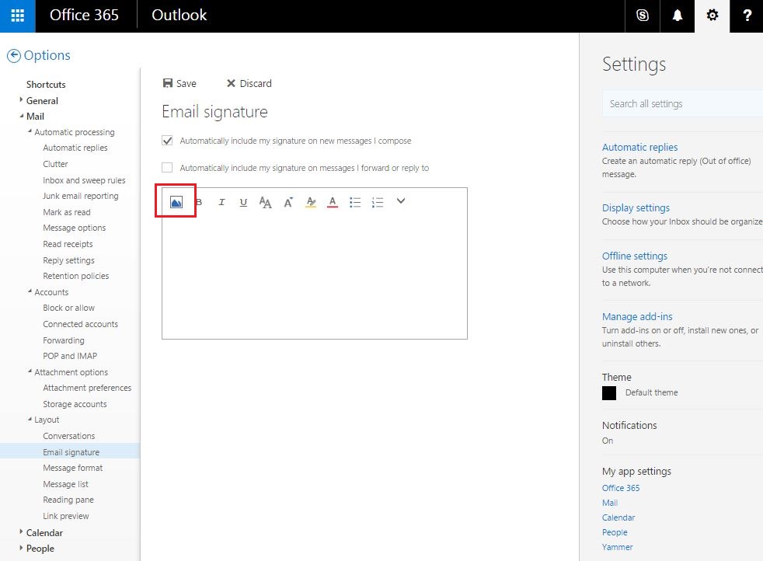Open Calendar link under My app settings
Screen dimensions: 763x561
[x=618, y=517]
